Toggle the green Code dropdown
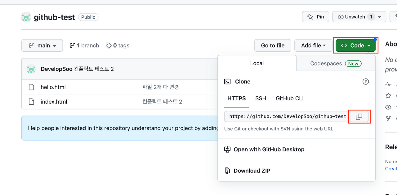The width and height of the screenshot is (397, 195). coord(355,45)
